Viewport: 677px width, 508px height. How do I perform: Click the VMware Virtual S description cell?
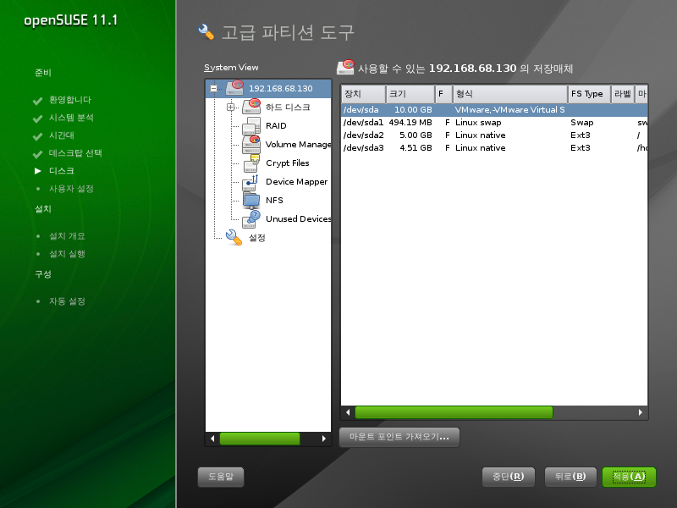pyautogui.click(x=509, y=110)
